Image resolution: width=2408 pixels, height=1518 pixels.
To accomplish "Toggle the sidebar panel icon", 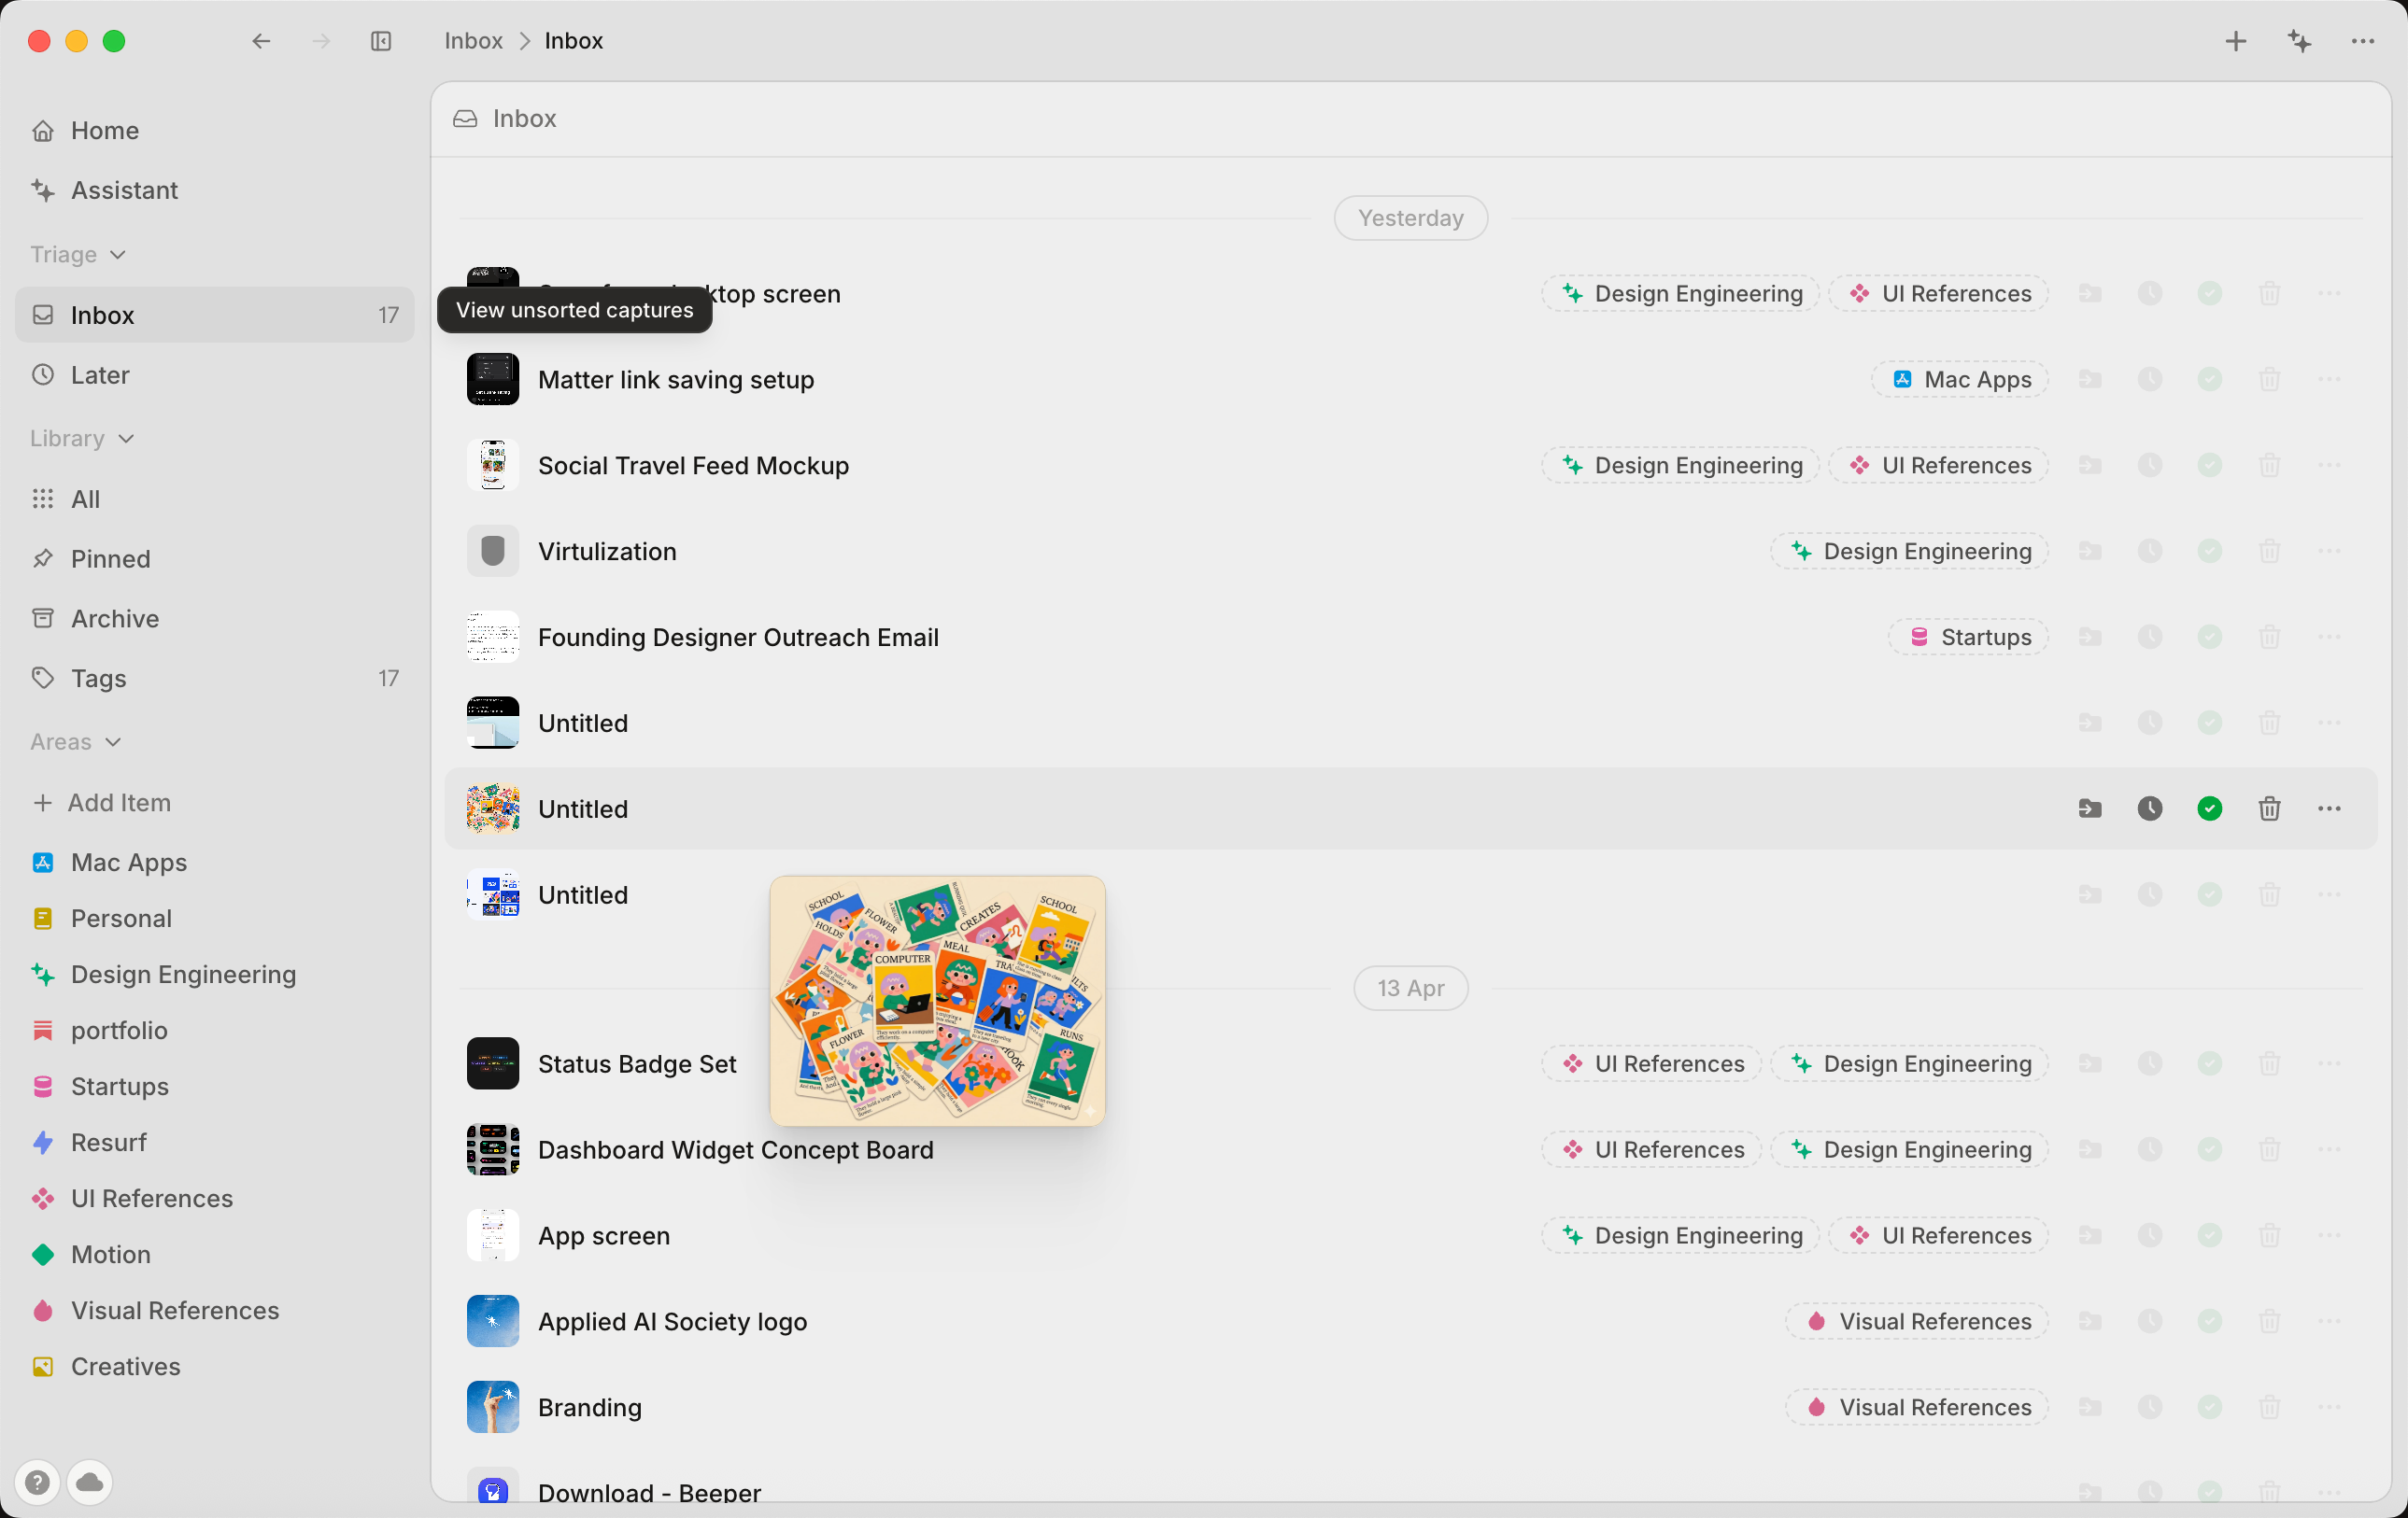I will coord(381,41).
